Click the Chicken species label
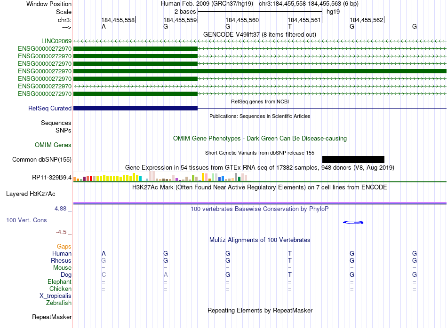 60,289
